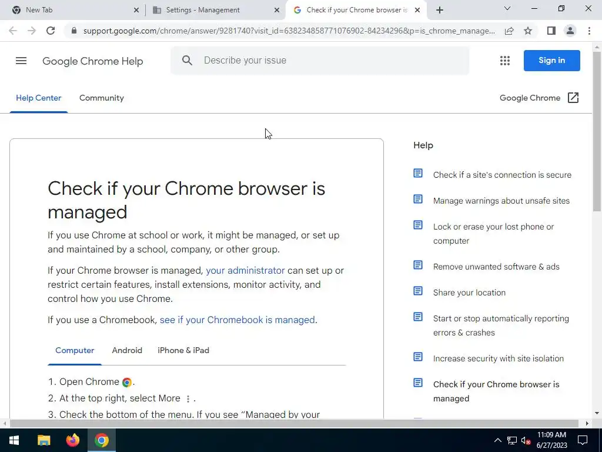The height and width of the screenshot is (452, 602).
Task: Open File Explorer from taskbar
Action: click(44, 440)
